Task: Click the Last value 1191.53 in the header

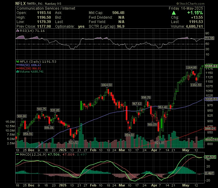Action: 196,22
